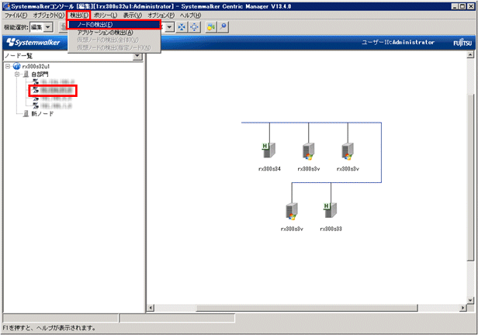Select the rx300s33 server icon on the map

click(x=331, y=210)
